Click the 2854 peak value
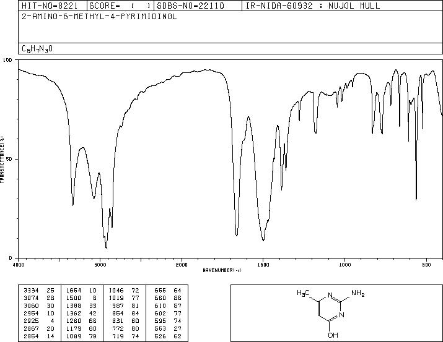Image resolution: width=443 pixels, height=342 pixels. point(31,336)
